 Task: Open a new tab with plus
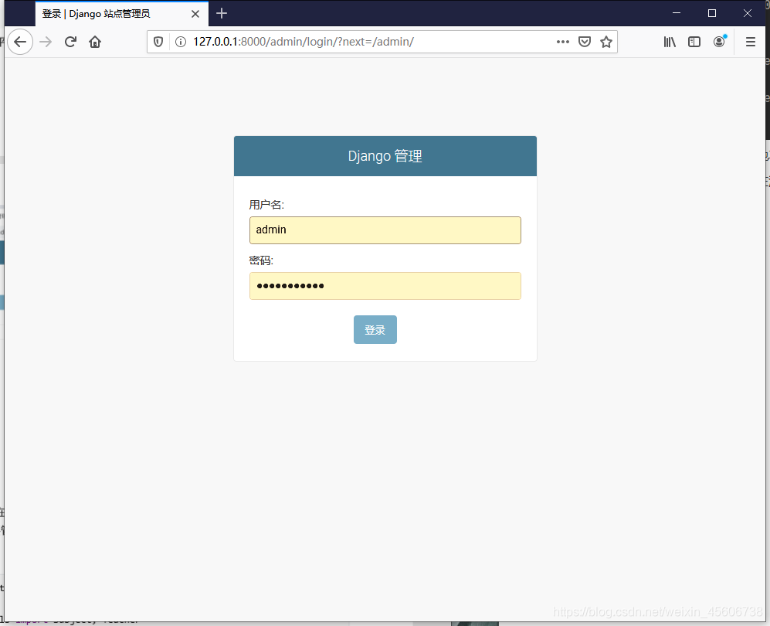coord(222,13)
